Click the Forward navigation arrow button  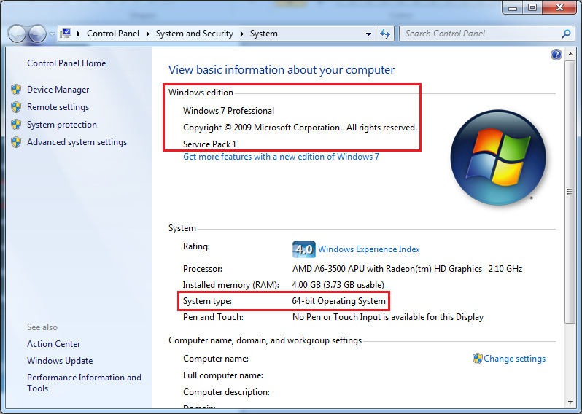(37, 34)
